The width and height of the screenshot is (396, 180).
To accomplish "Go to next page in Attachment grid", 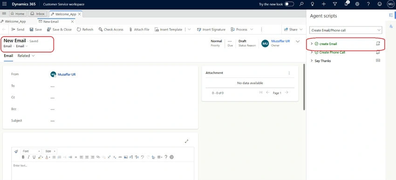I will click(287, 93).
